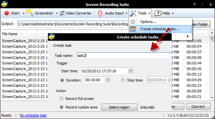Screen dimensions: 215x119
Task: Click the Ready status text
Action: tap(6, 116)
